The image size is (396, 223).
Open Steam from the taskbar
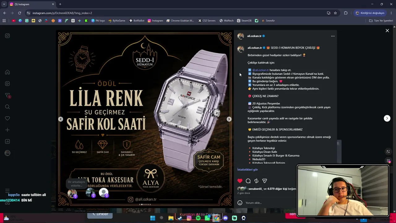pyautogui.click(x=180, y=218)
